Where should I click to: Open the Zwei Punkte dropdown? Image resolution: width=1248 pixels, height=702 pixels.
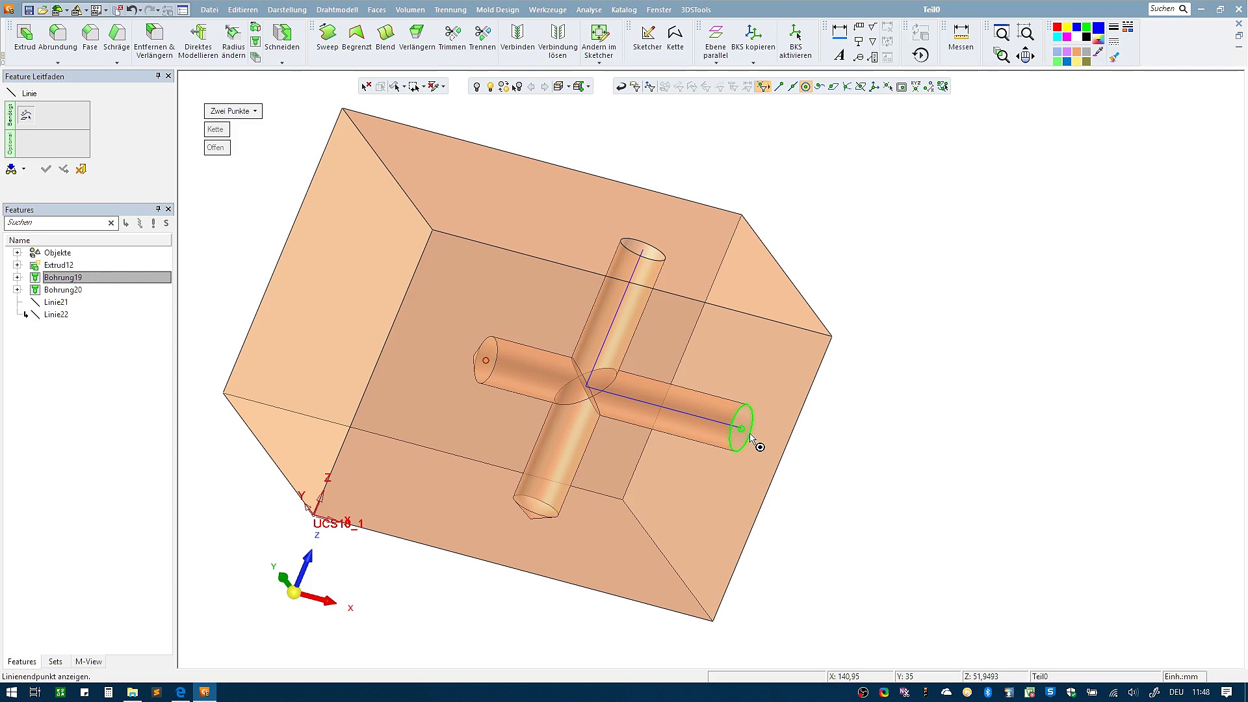pos(233,111)
